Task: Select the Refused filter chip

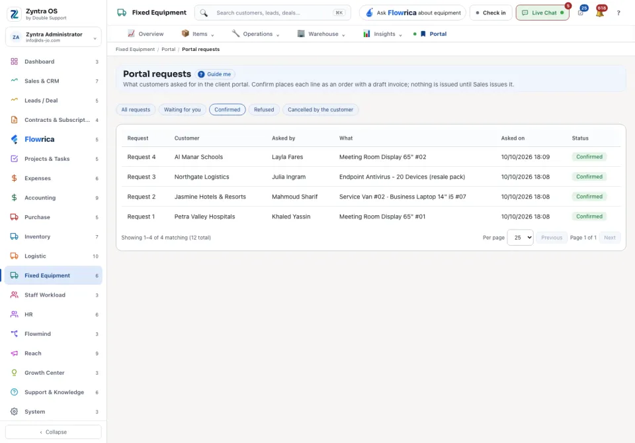Action: 264,110
